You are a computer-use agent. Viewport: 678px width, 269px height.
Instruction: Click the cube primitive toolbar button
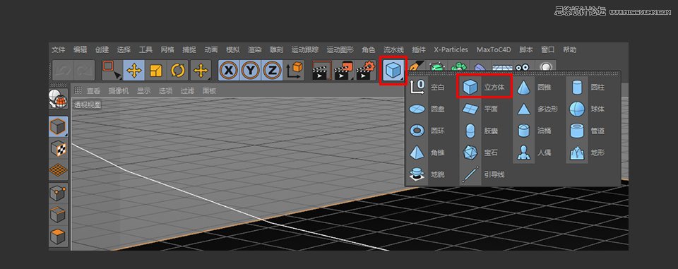pos(393,70)
